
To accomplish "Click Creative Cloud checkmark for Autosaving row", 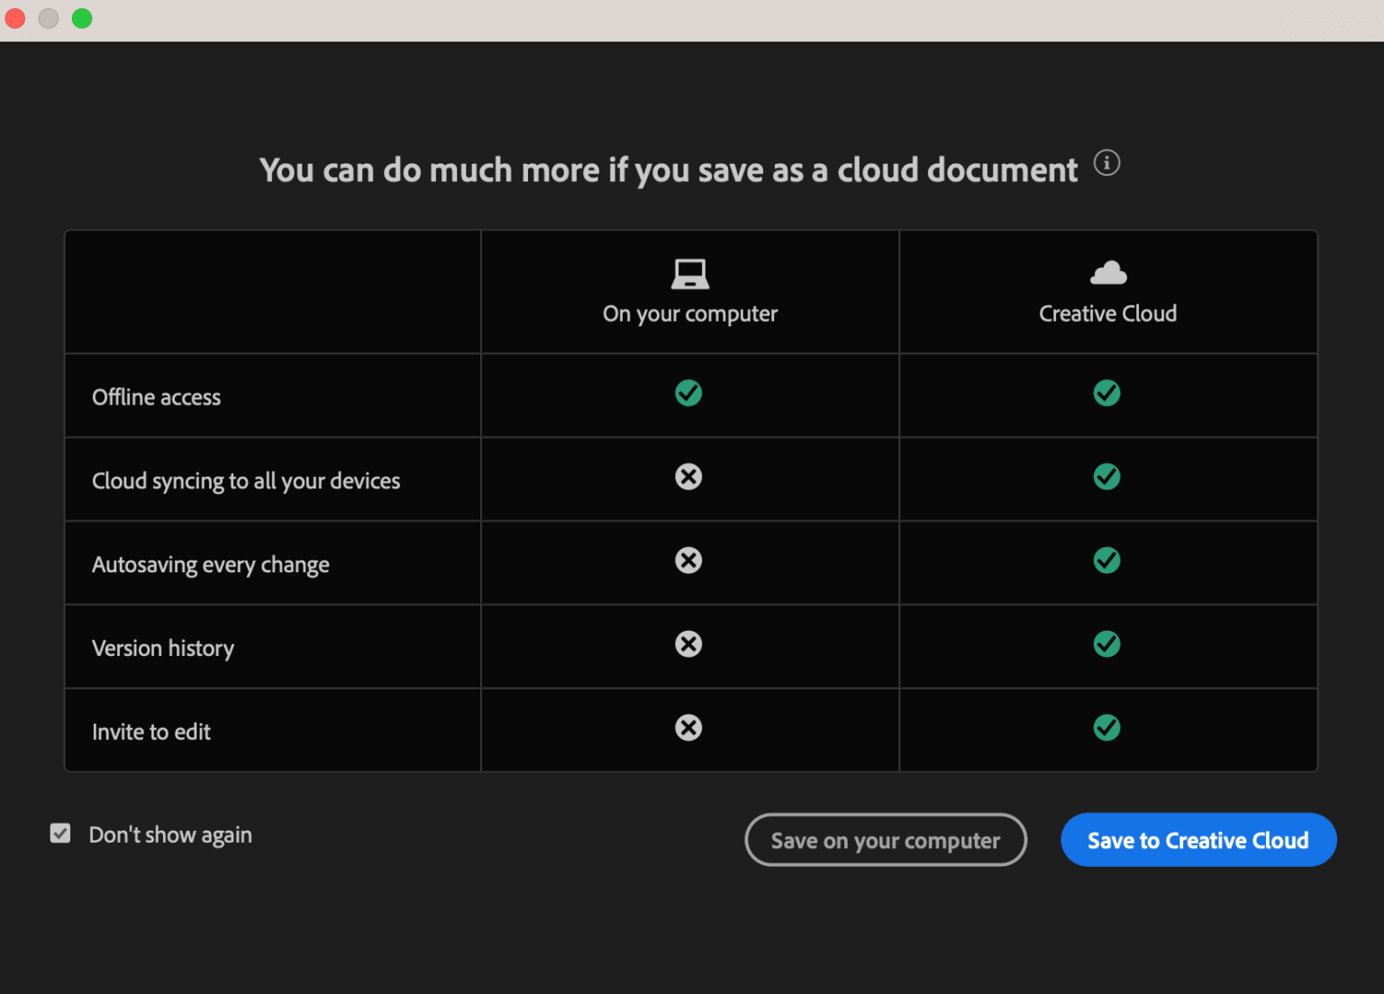I will (x=1106, y=561).
